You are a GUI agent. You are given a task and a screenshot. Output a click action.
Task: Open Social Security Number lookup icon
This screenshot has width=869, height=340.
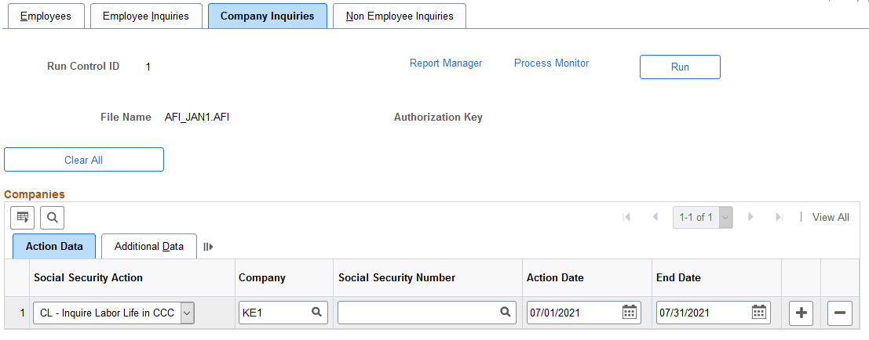(506, 313)
